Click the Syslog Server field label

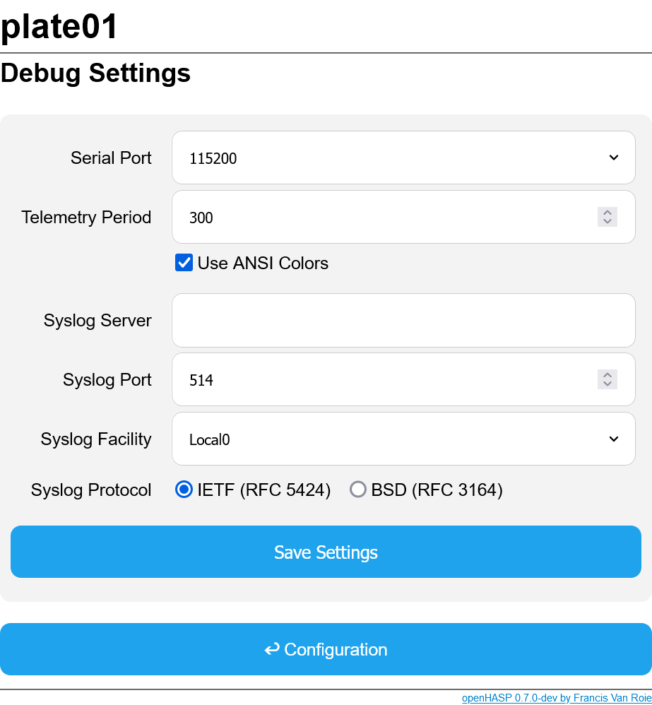coord(97,320)
